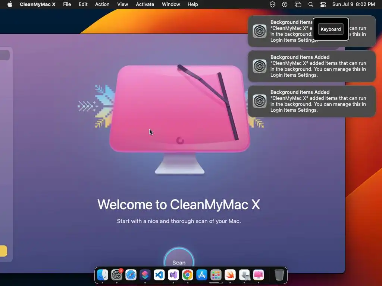Screen dimensions: 382x286
Task: Open Launchpad from the Dock
Action: pyautogui.click(x=216, y=275)
